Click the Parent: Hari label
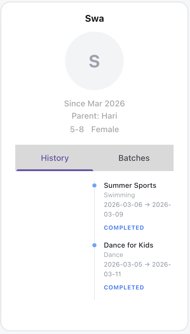The image size is (190, 334). (94, 116)
